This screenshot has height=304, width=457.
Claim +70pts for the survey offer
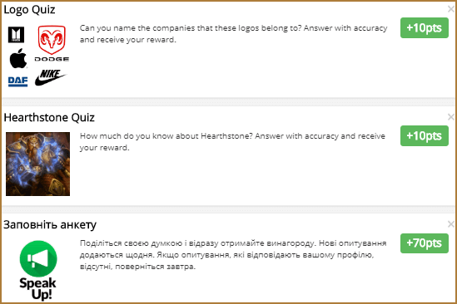(x=424, y=243)
